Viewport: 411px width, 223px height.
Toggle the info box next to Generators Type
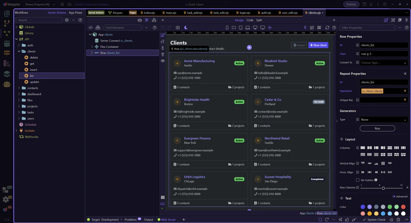pos(357,119)
